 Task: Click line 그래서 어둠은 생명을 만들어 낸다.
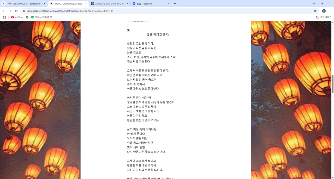pyautogui.click(x=148, y=71)
